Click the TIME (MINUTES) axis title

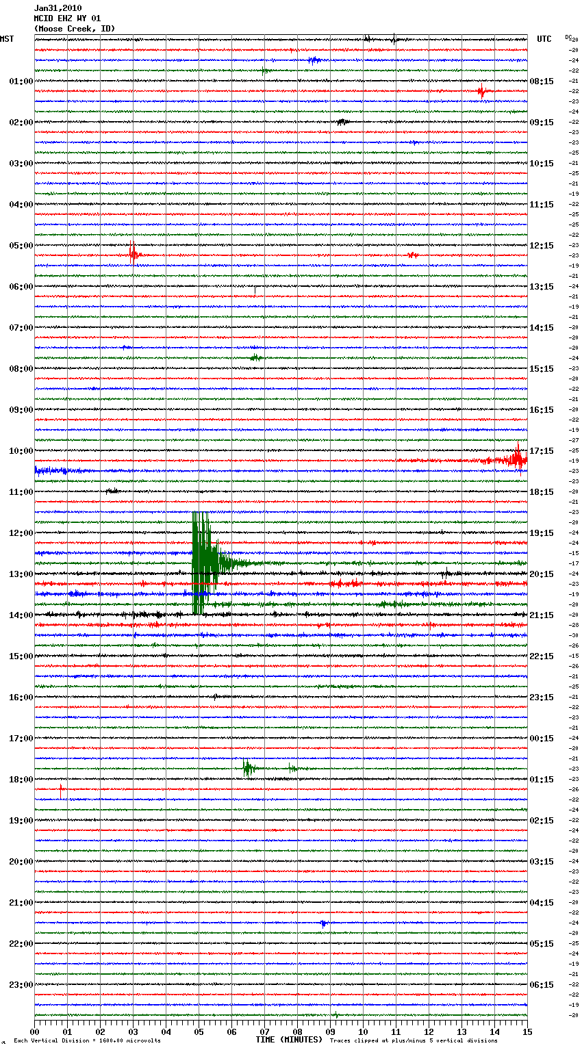coord(289,1040)
